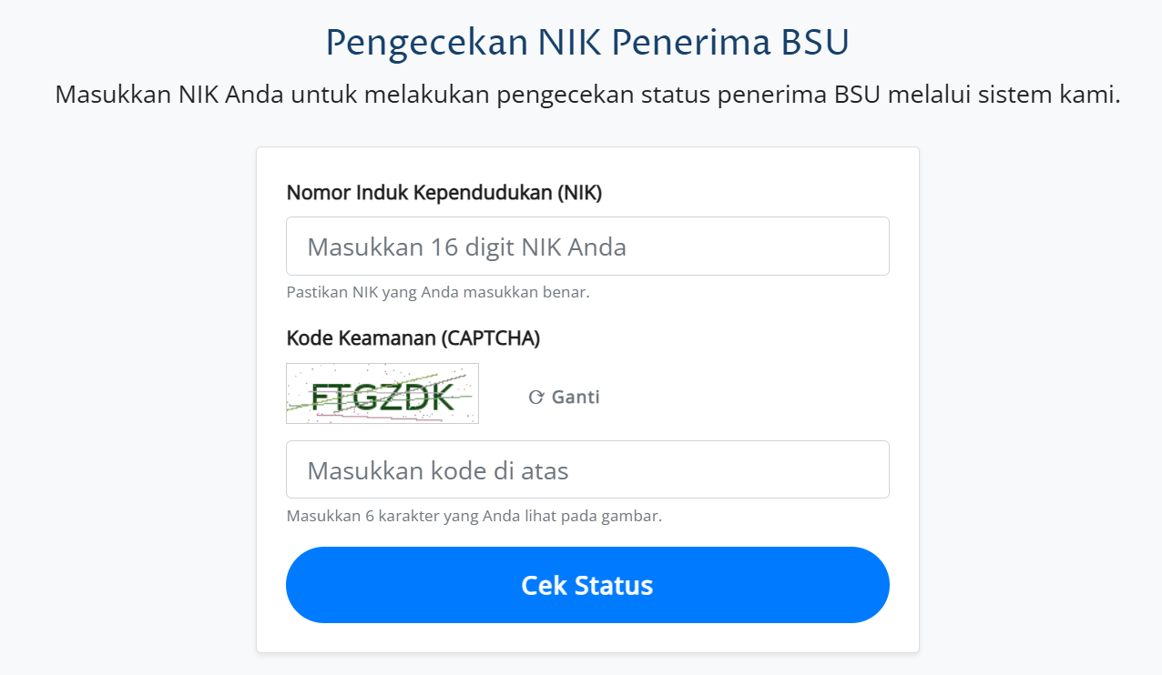Click the "Ganti" text to reload CAPTCHA
This screenshot has height=675, width=1162.
pos(576,398)
